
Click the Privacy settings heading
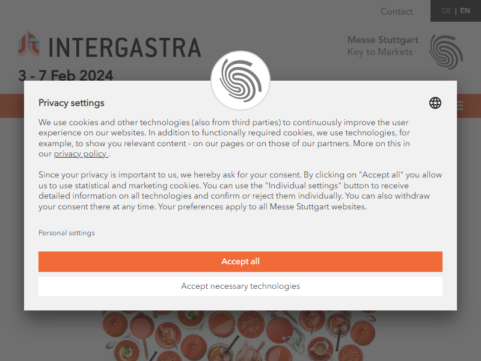pyautogui.click(x=71, y=103)
